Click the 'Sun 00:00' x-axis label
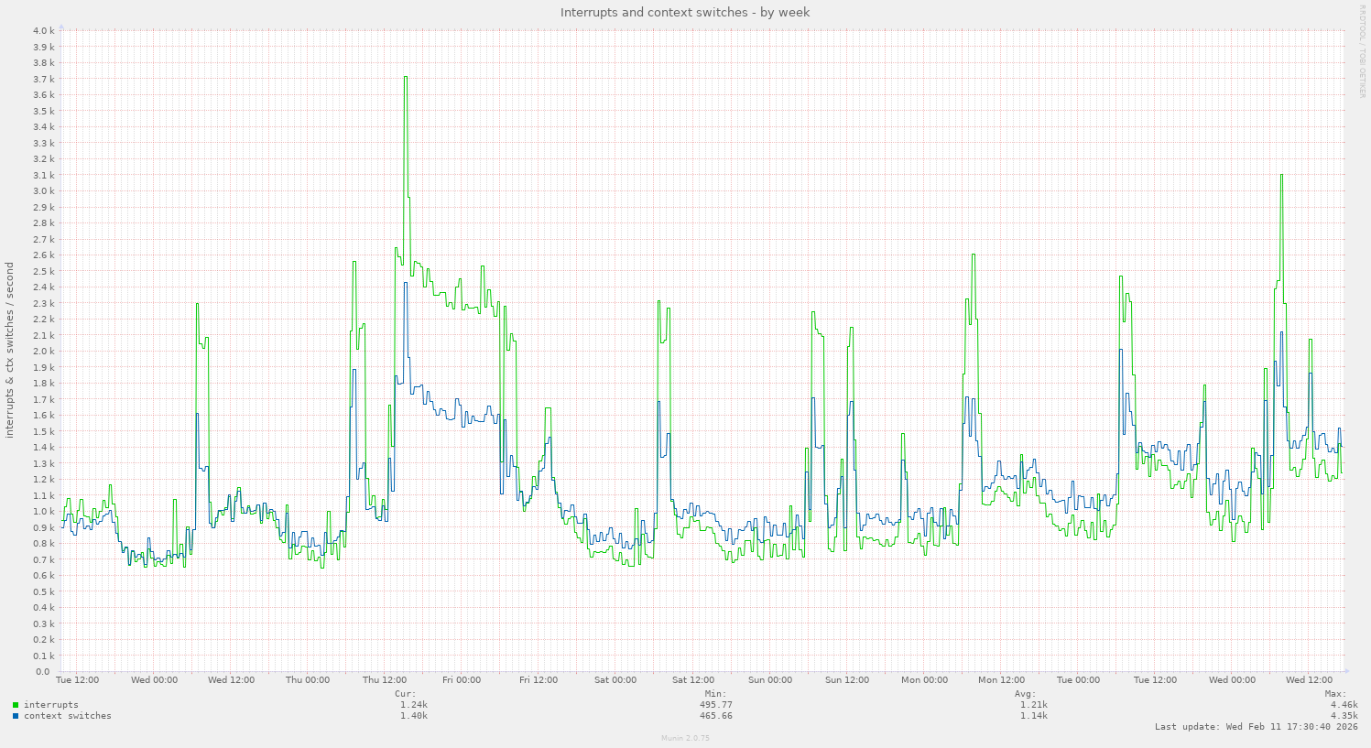Image resolution: width=1371 pixels, height=748 pixels. [x=769, y=680]
